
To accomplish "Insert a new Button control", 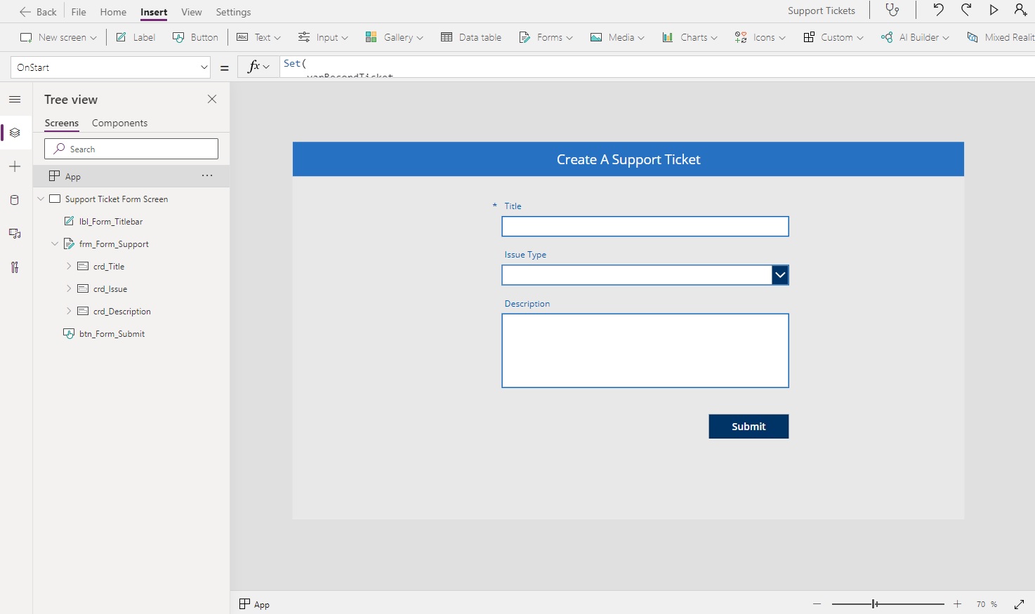I will [195, 37].
